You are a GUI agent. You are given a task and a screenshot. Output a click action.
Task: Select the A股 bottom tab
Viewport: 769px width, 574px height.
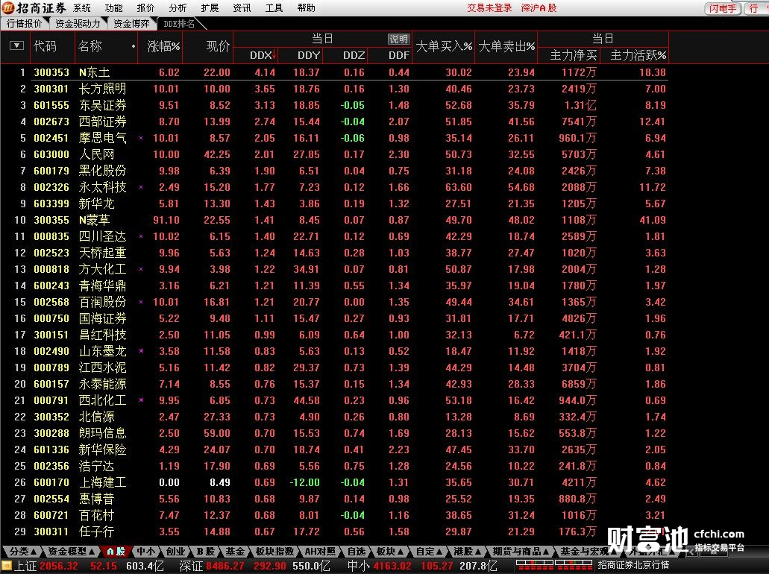pos(116,552)
